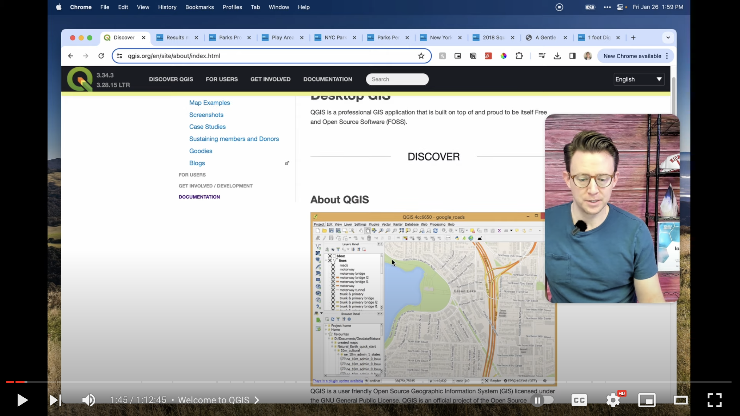Viewport: 740px width, 416px height.
Task: Open the miniplayer icon
Action: (x=647, y=400)
